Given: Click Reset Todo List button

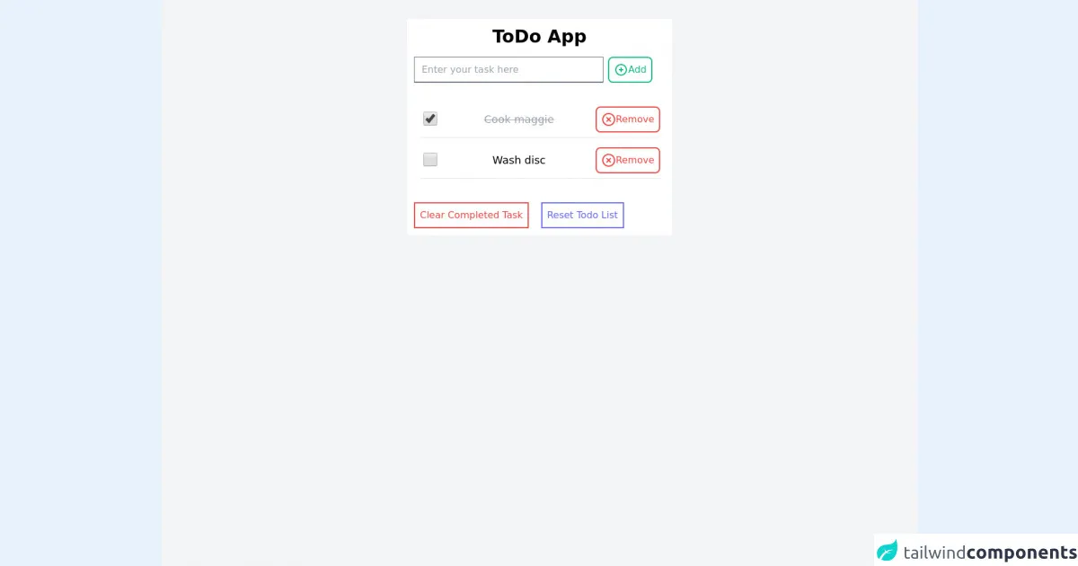Looking at the screenshot, I should click(582, 216).
